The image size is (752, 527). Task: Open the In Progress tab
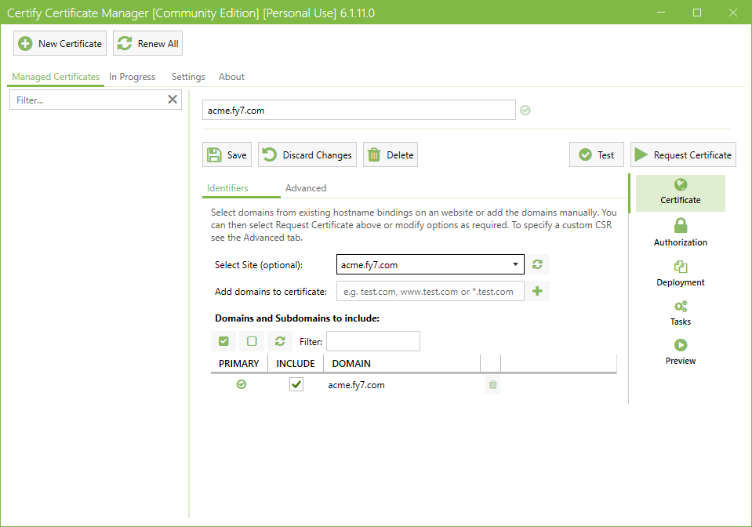click(132, 77)
